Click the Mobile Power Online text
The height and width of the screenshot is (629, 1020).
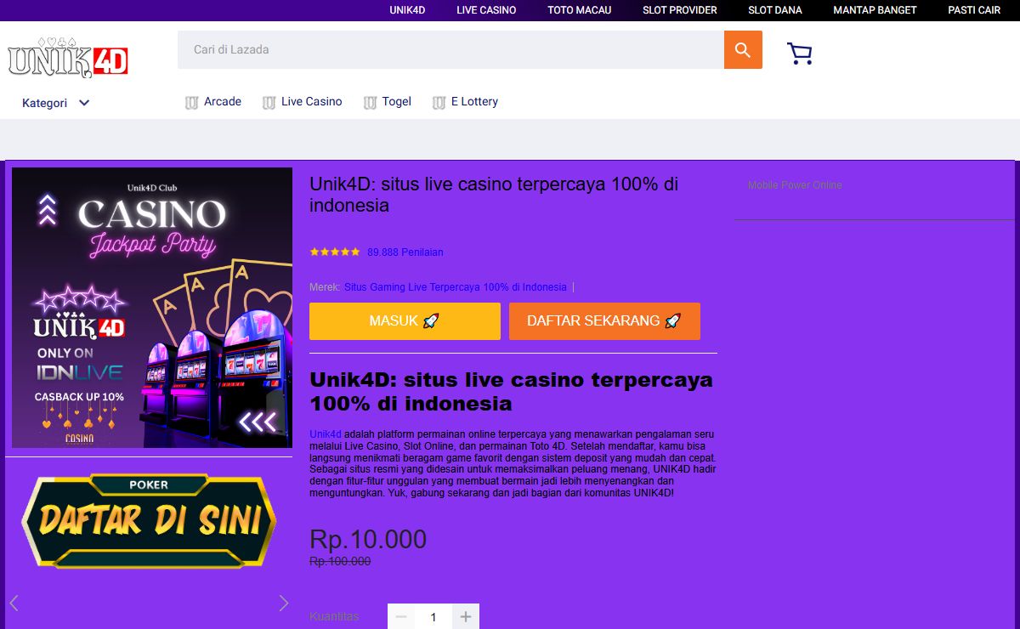pos(795,185)
